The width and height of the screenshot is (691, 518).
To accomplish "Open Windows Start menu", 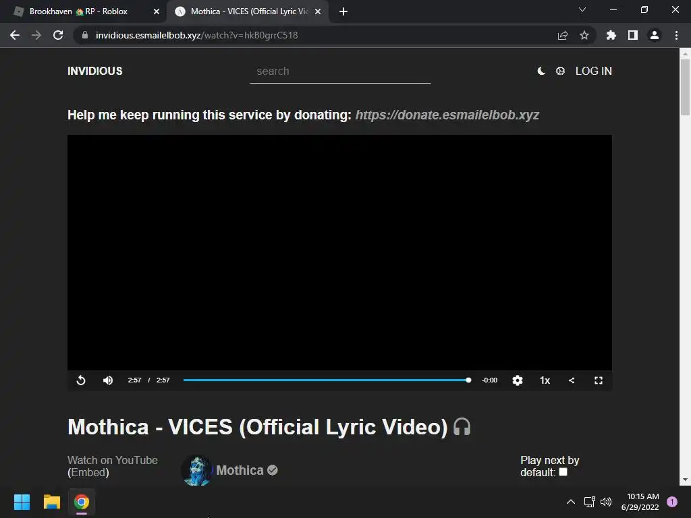I will pos(22,502).
